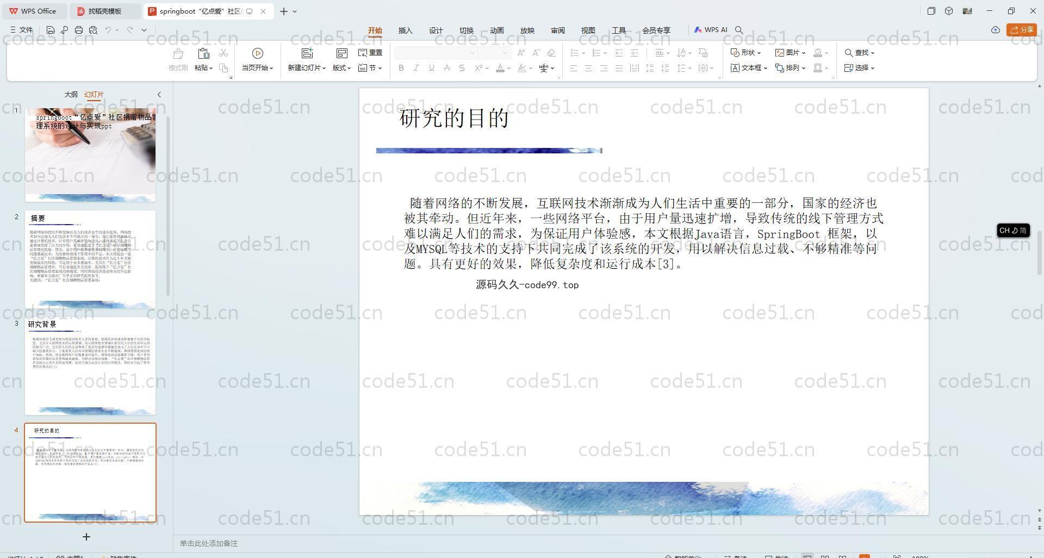
Task: Click the Save icon in quick toolbar
Action: (51, 30)
